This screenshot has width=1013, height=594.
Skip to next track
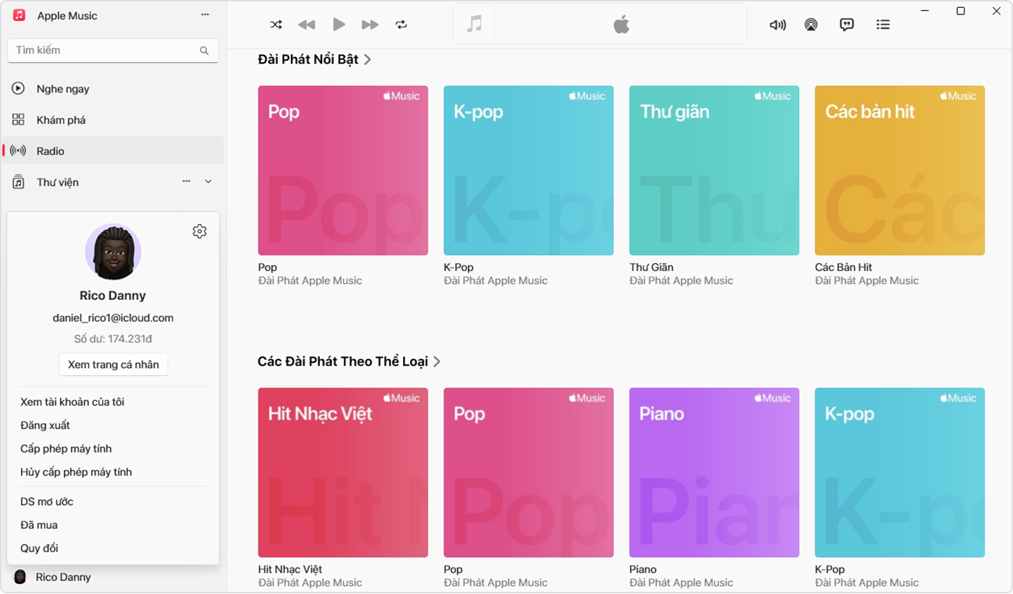pyautogui.click(x=370, y=25)
